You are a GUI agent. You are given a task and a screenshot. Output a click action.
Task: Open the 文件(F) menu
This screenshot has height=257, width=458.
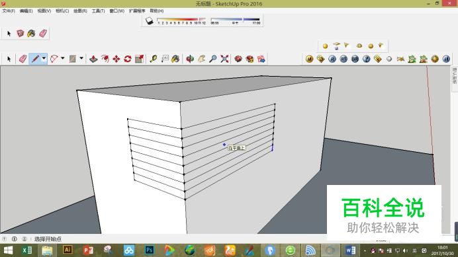(9, 11)
